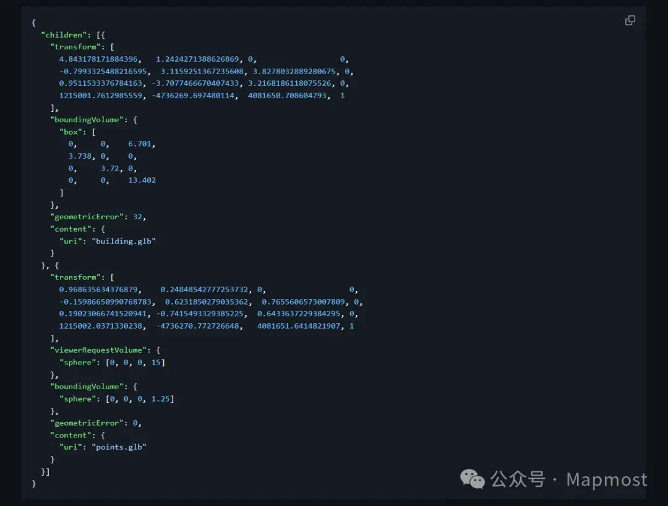668x506 pixels.
Task: Click the value 3.1159251367235608
Action: point(202,72)
